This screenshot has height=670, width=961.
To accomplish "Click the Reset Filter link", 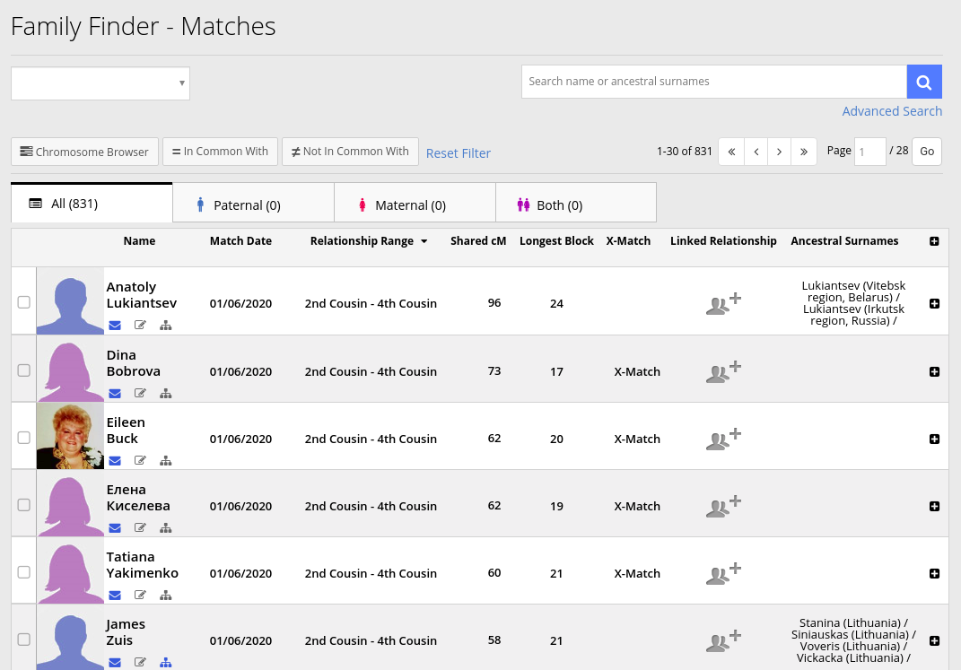I will [459, 153].
